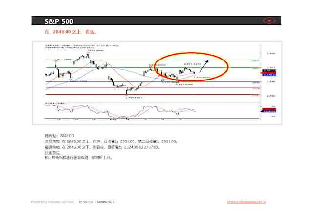This screenshot has height=221, width=313.
Task: Click the Prepared by TRADING CENTRAL footer text
Action: pos(53,202)
